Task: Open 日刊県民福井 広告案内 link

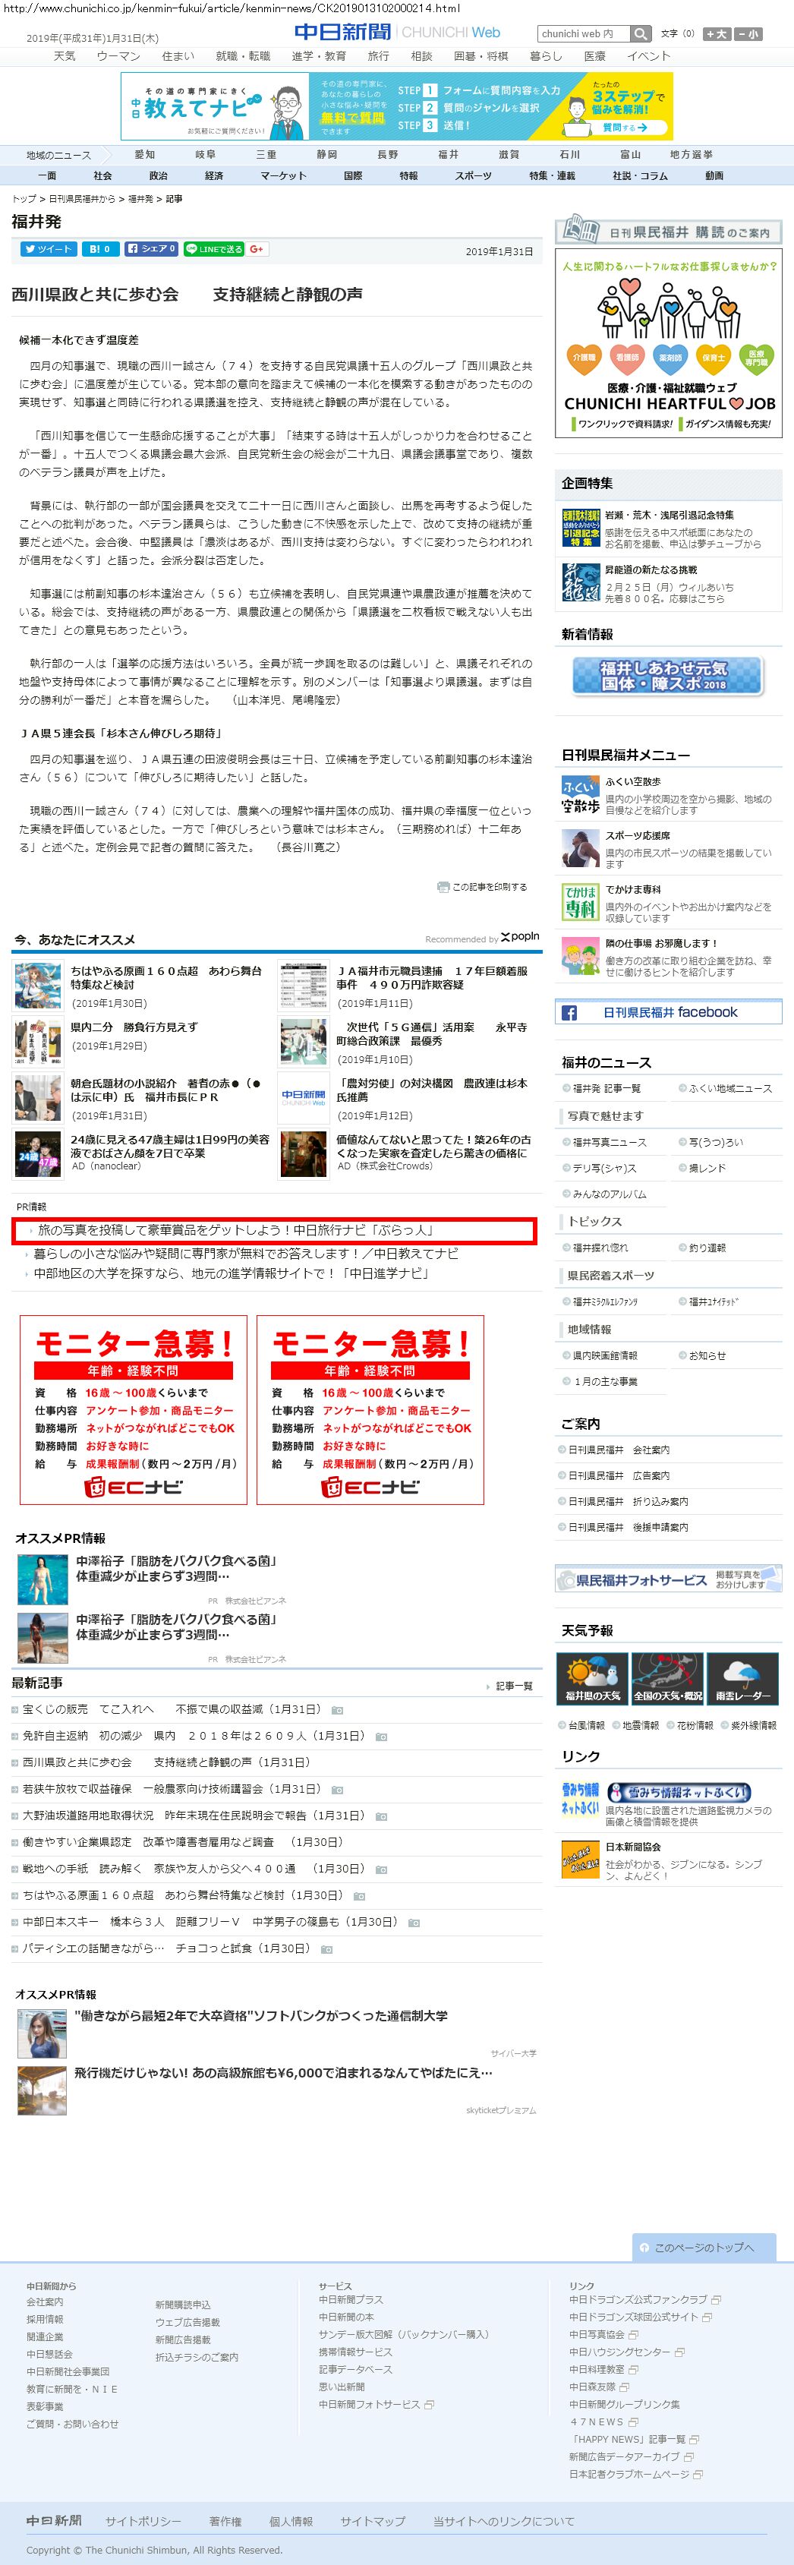Action: (619, 1475)
